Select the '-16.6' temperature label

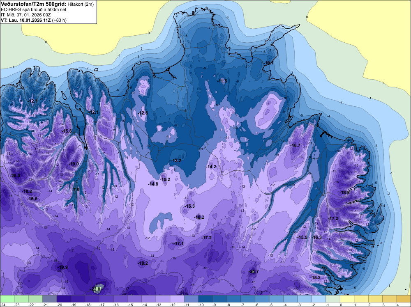coord(32,199)
